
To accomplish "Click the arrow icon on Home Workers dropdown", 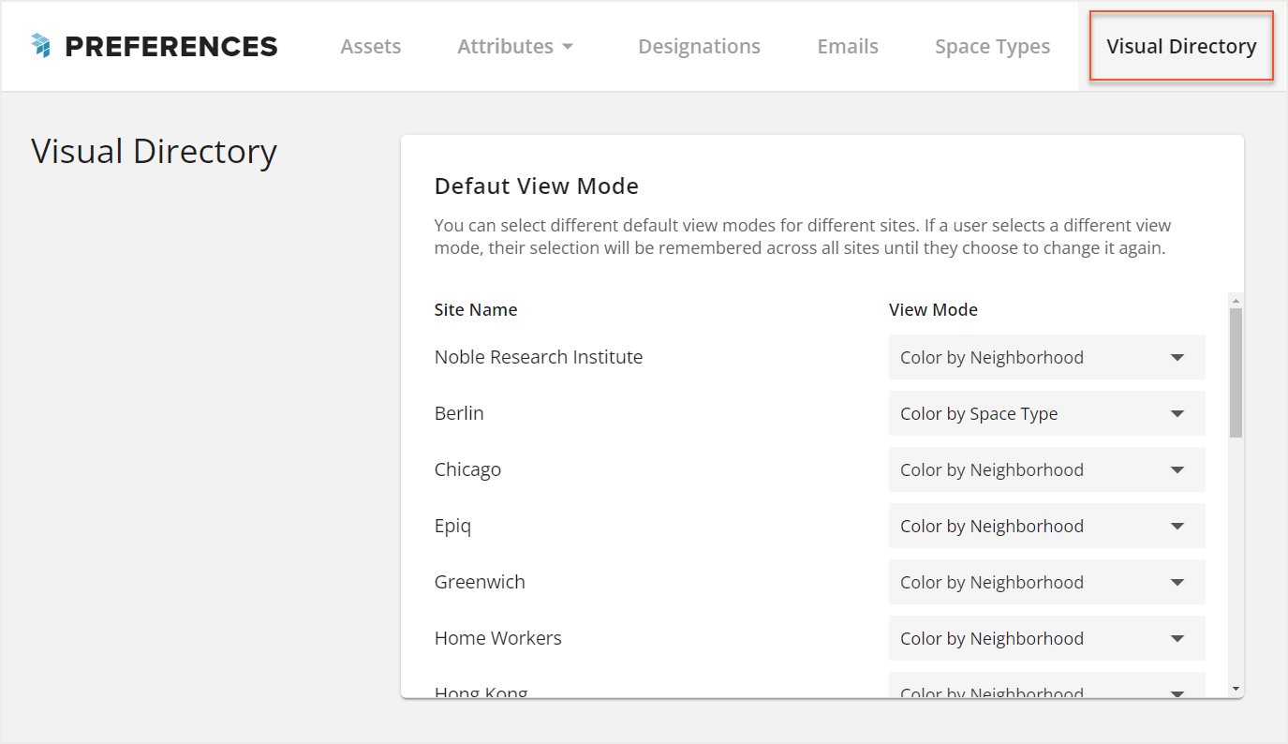I will 1177,638.
